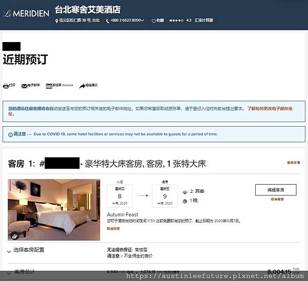Click the check-in date box 8 October
The height and width of the screenshot is (281, 308).
click(x=120, y=196)
